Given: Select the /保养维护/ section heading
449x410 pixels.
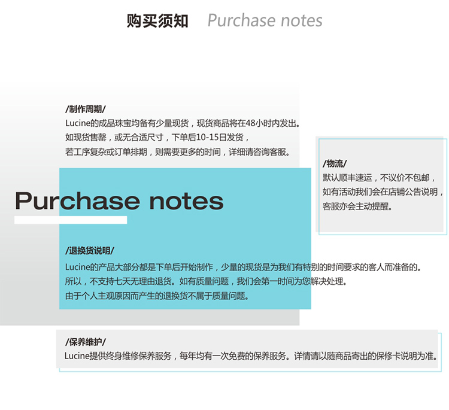Looking at the screenshot, I should 85,342.
